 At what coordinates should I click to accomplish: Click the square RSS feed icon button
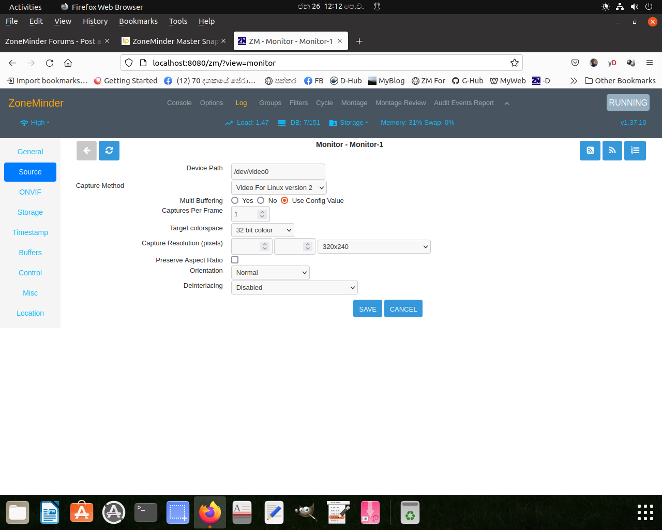coord(590,151)
